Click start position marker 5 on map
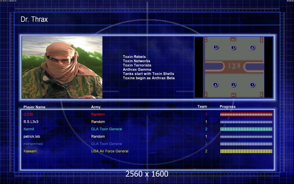Image resolution: width=294 pixels, height=184 pixels. coord(216,47)
